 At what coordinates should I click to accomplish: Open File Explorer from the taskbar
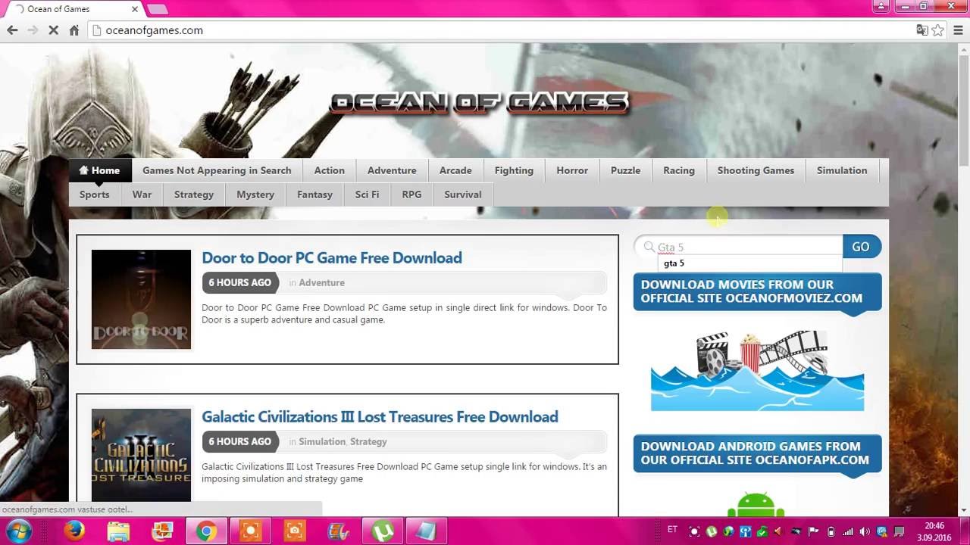pos(118,531)
